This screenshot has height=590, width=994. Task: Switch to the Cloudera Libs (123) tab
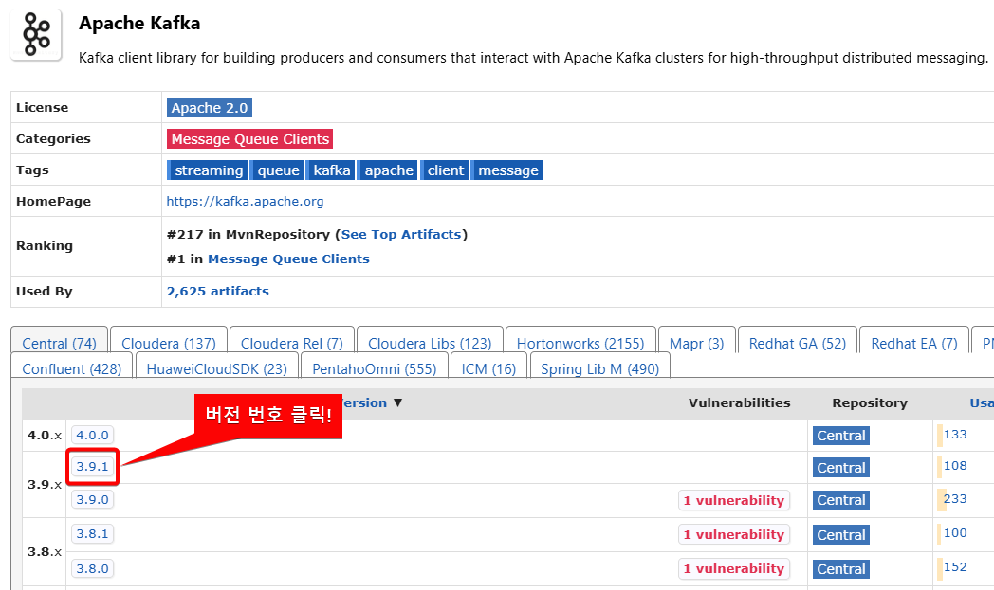coord(430,343)
